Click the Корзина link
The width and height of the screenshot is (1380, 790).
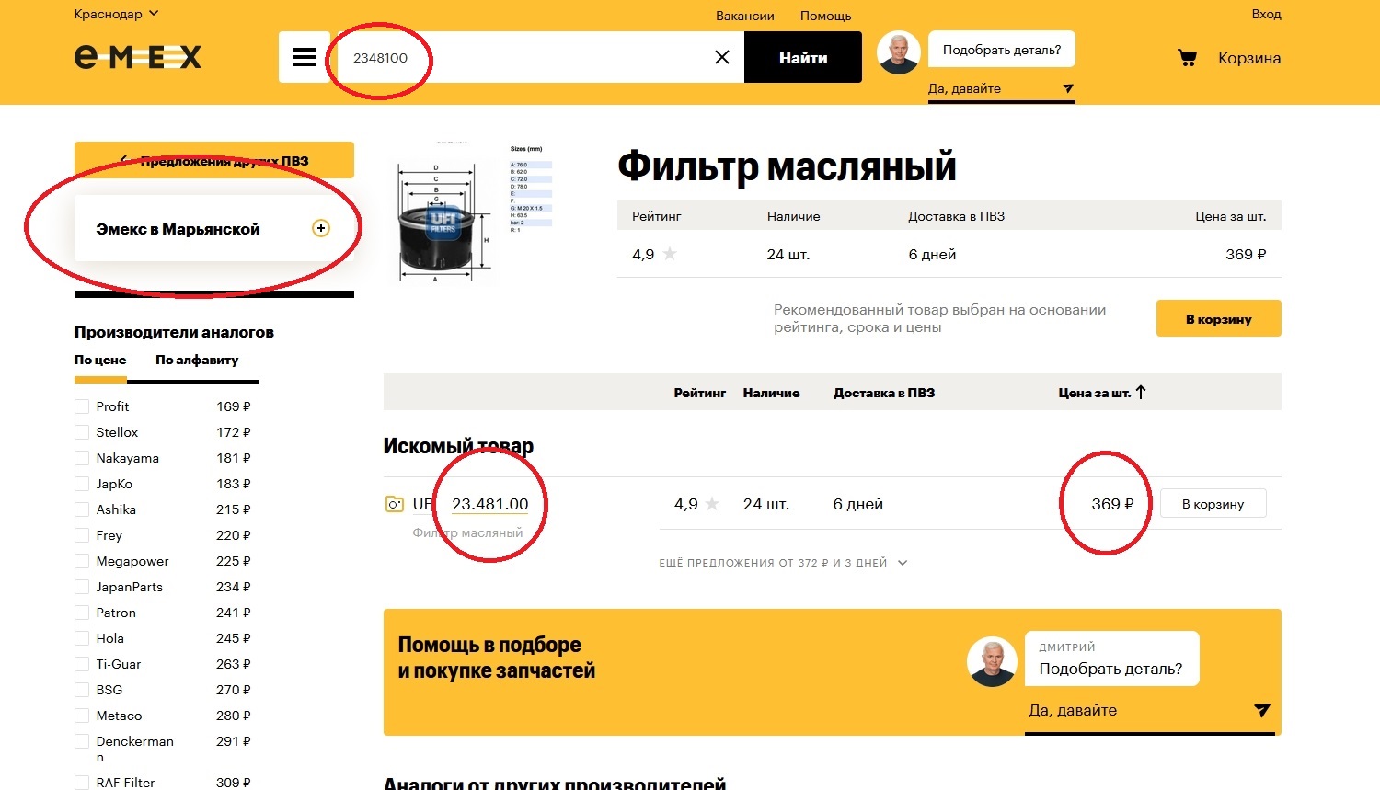1249,58
